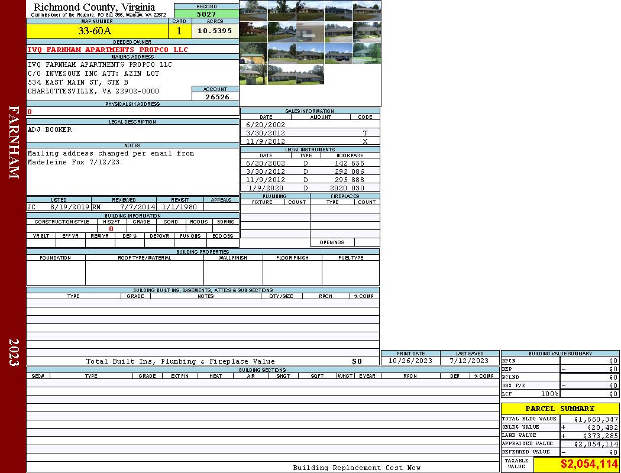The width and height of the screenshot is (621, 473).
Task: Select the 11/9/2012 sales information row
Action: 310,141
